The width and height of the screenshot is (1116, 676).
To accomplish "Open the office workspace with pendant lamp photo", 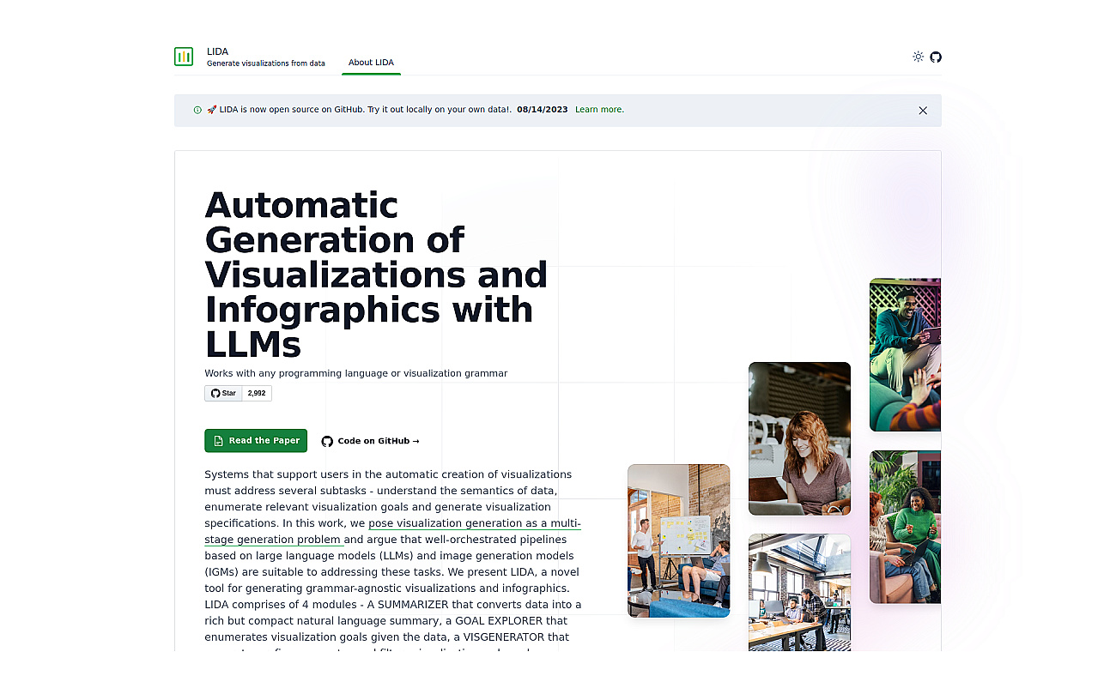I will click(x=799, y=592).
